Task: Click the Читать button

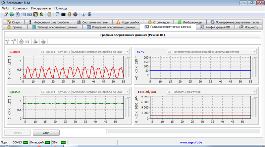Action: click(x=18, y=133)
